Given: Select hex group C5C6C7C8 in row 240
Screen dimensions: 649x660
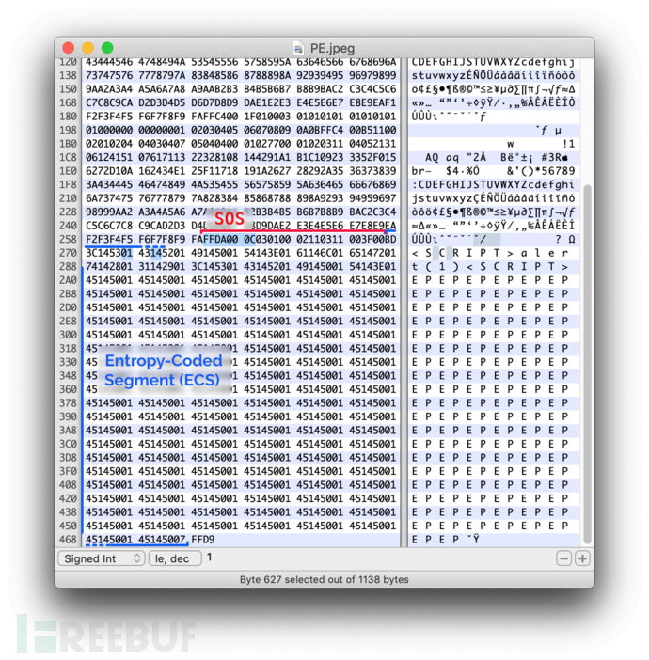Looking at the screenshot, I should [x=109, y=226].
